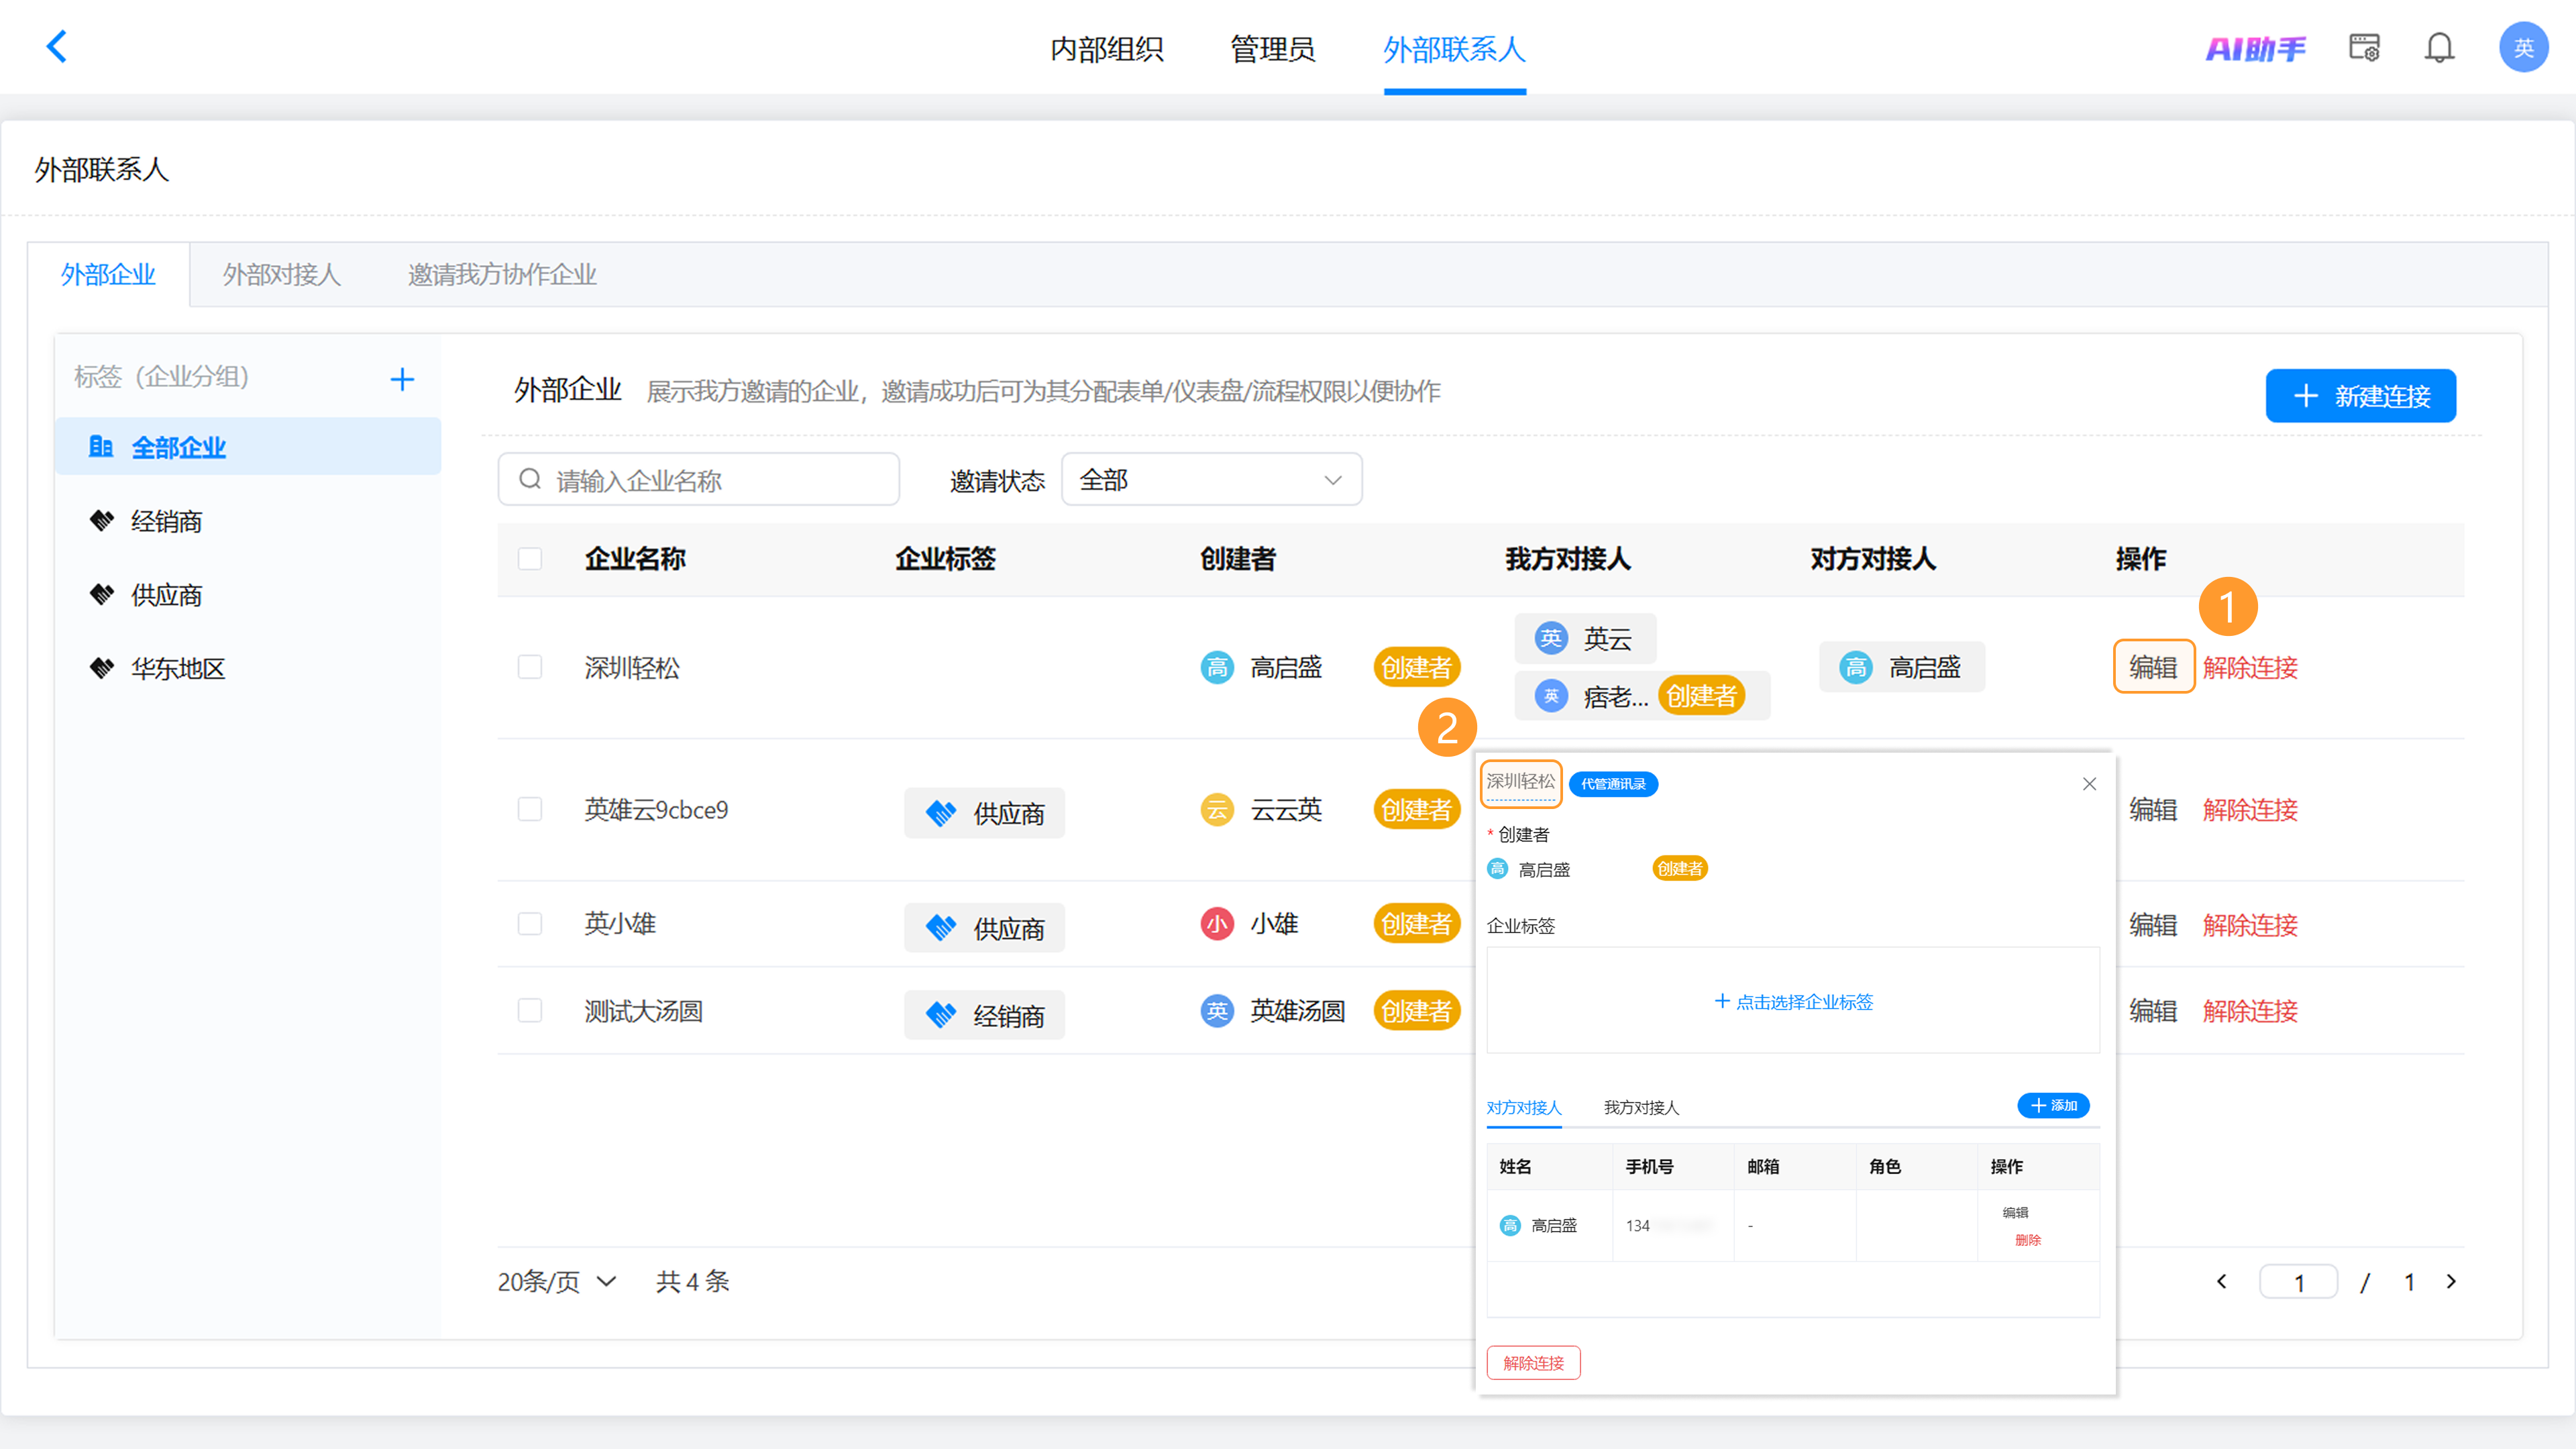Screen dimensions: 2576x1449
Task: Click the search magnifier icon
Action: point(530,480)
